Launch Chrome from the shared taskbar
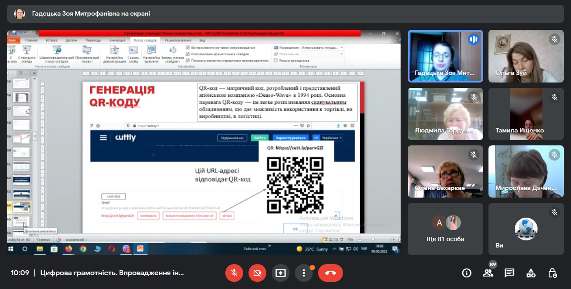Image resolution: width=571 pixels, height=289 pixels. (83, 249)
